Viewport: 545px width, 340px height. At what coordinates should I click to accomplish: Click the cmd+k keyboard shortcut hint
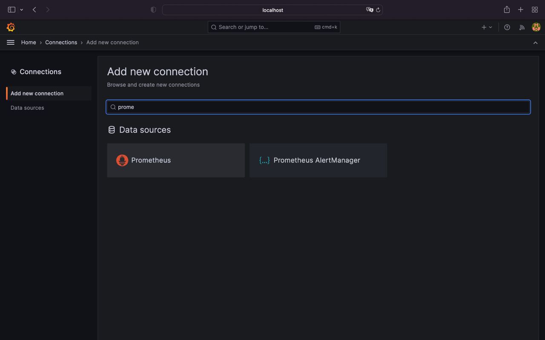(x=326, y=27)
